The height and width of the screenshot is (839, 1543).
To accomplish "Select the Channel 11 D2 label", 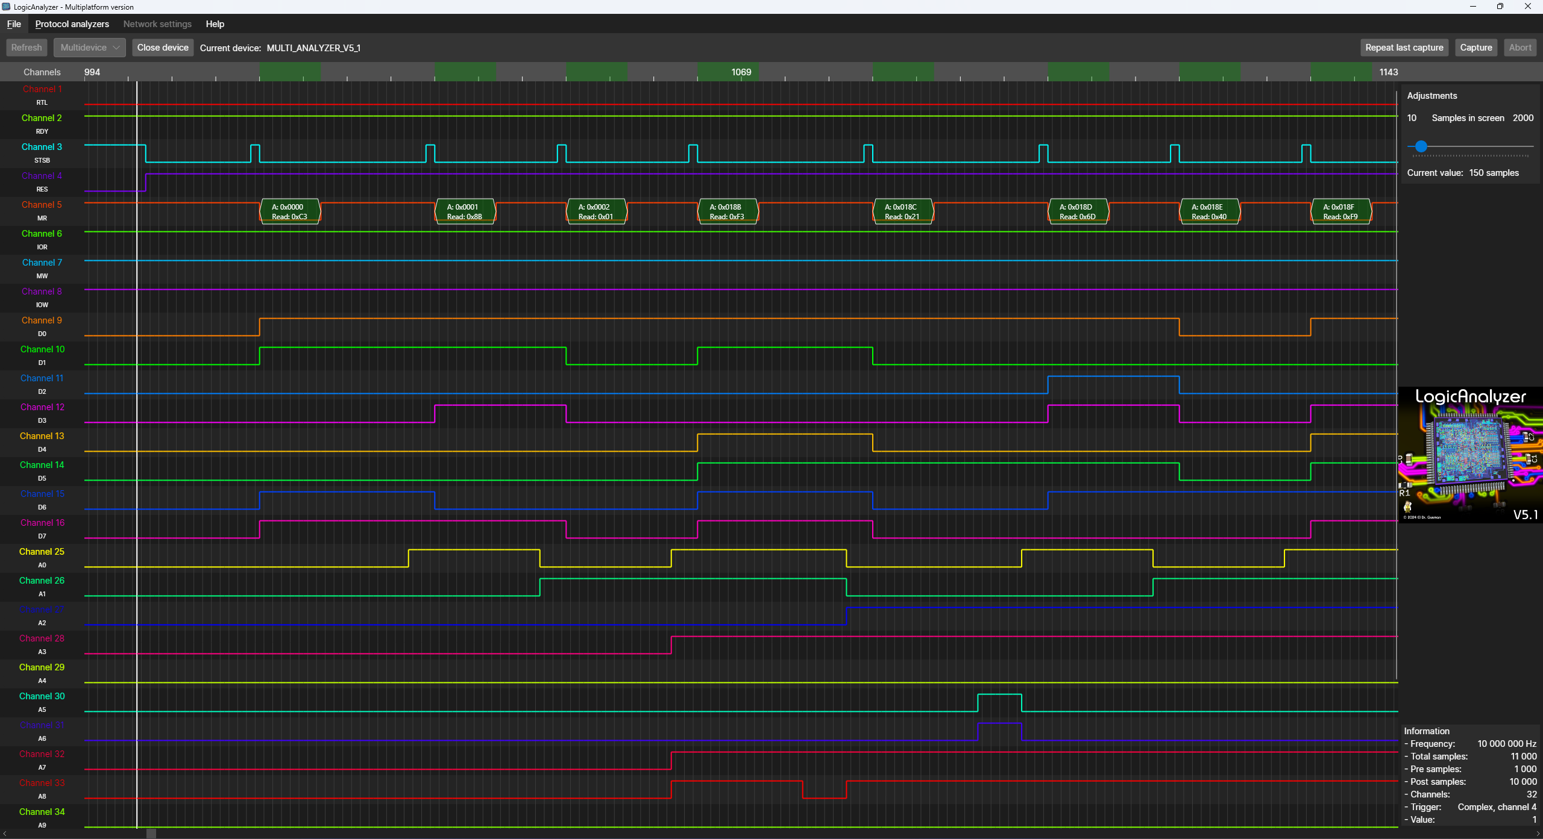I will 42,384.
